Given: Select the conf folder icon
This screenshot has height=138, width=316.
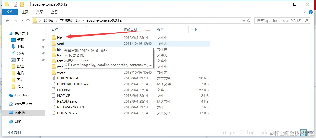Looking at the screenshot, I should coord(54,43).
